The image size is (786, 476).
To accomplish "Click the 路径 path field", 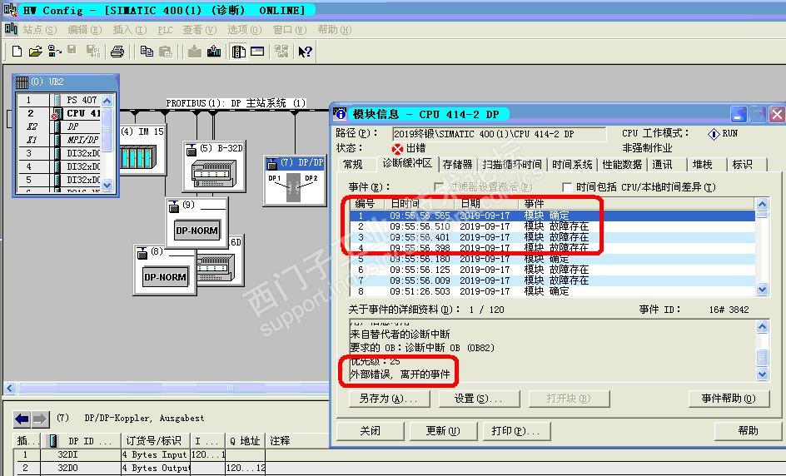I will click(x=499, y=134).
